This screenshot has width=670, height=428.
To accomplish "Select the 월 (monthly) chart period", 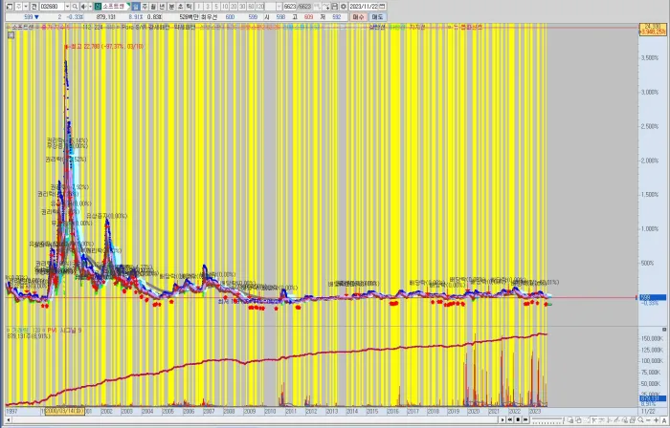I will tap(152, 7).
